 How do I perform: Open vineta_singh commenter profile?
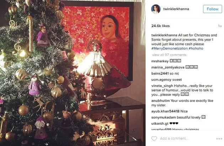[x=162, y=86]
